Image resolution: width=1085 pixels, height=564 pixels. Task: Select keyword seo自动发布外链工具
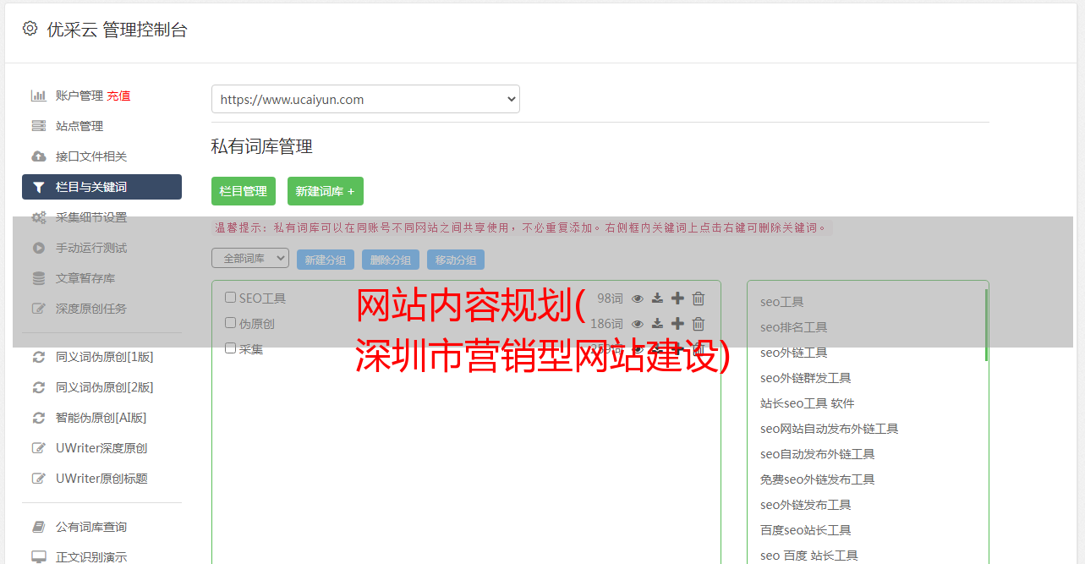click(817, 454)
